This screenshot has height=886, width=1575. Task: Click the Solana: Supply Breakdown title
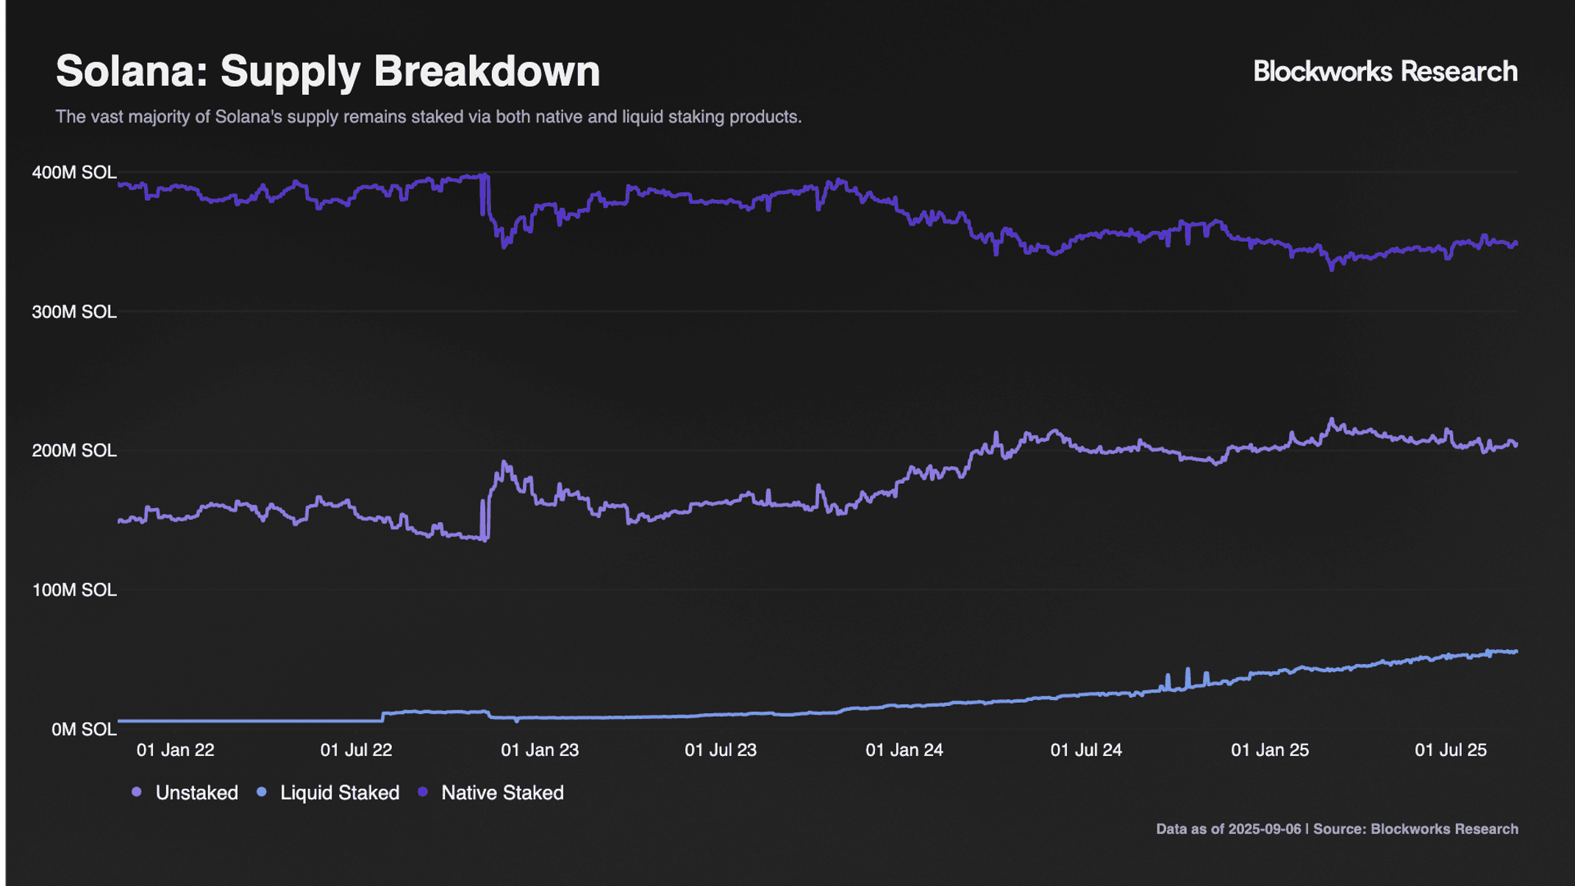click(328, 71)
